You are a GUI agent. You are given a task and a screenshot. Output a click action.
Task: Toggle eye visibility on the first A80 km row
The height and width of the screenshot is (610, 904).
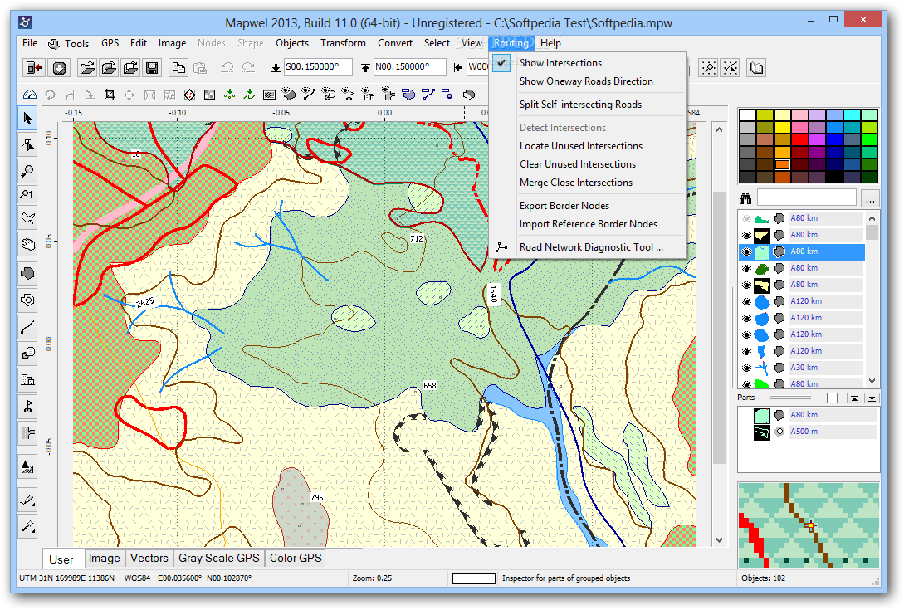(746, 218)
